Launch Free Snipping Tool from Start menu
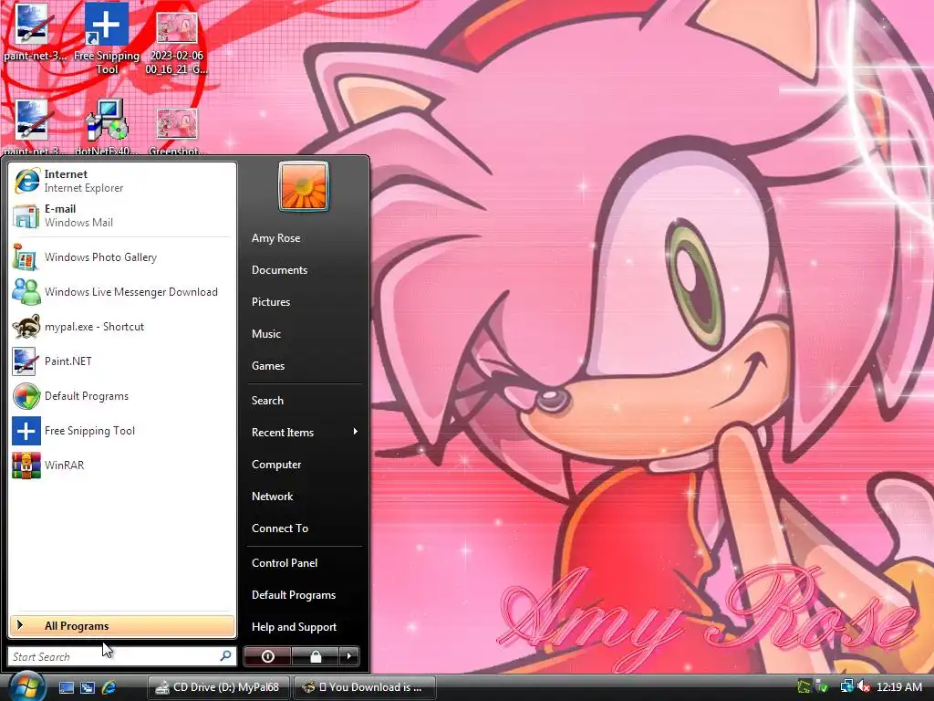This screenshot has width=934, height=701. [122, 431]
